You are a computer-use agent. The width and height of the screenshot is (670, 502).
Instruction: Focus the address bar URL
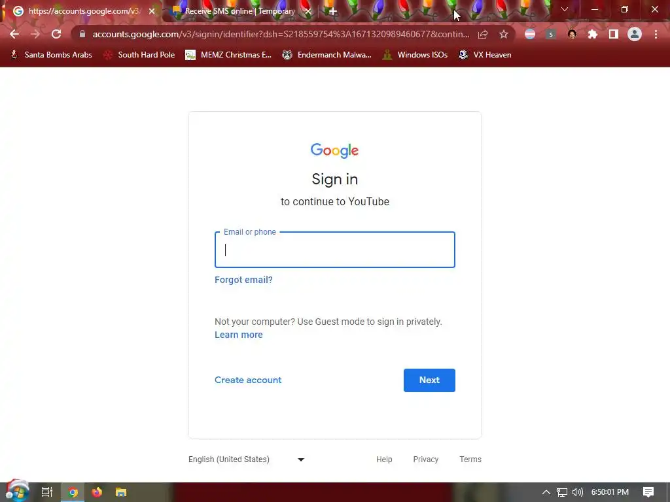[281, 34]
